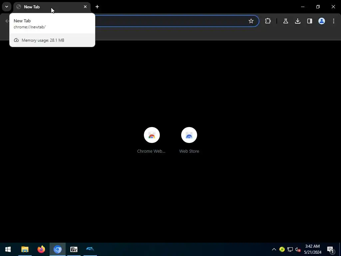
Task: Open the network status tray icon
Action: 290,249
